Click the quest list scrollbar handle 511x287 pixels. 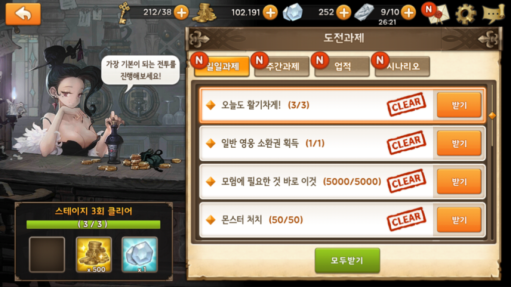pyautogui.click(x=492, y=116)
